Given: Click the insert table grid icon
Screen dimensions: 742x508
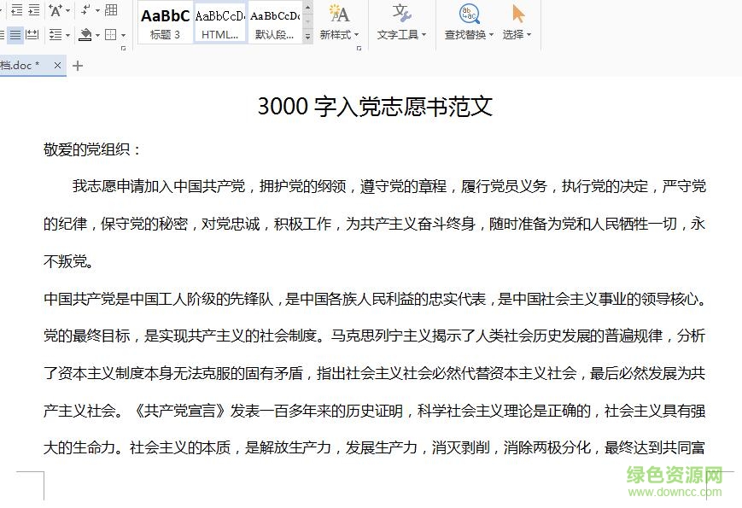Looking at the screenshot, I should [111, 10].
